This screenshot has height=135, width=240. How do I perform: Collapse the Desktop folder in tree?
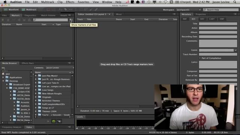point(3,81)
